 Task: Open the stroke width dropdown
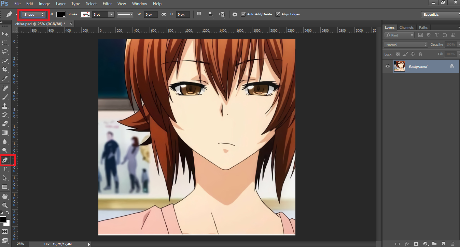click(111, 14)
